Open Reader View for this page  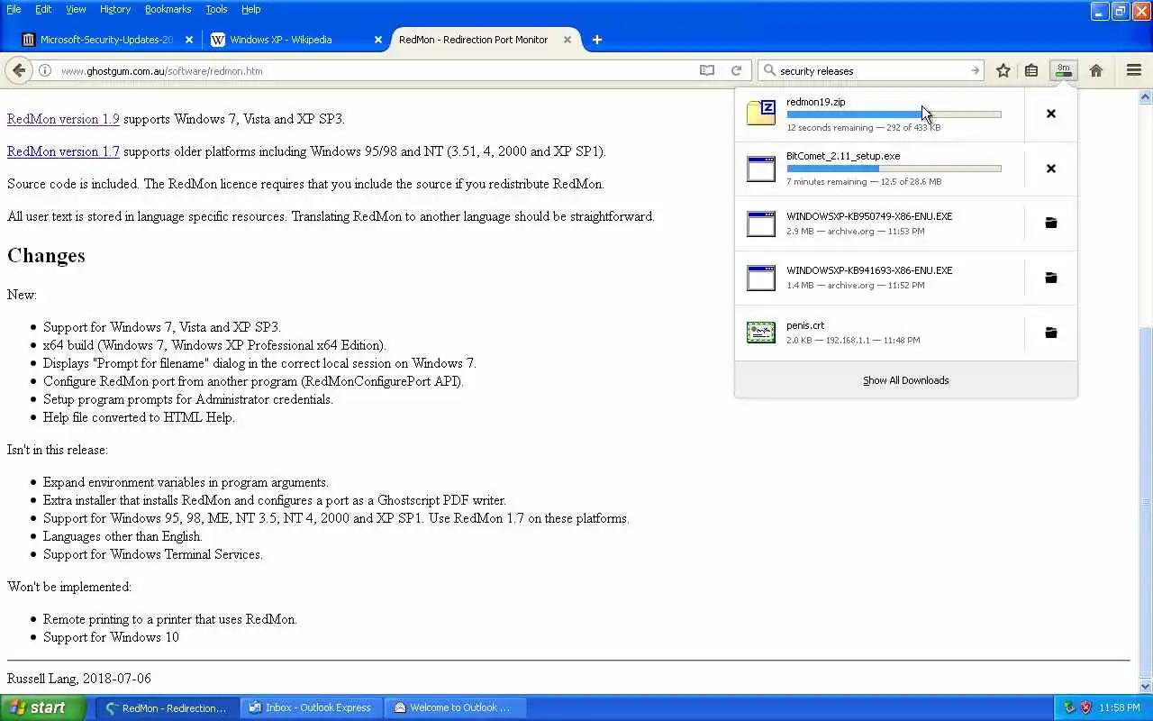pos(707,70)
